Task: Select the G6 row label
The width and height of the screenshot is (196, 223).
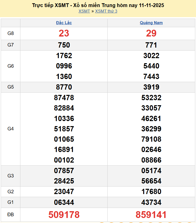Action: tap(11, 66)
